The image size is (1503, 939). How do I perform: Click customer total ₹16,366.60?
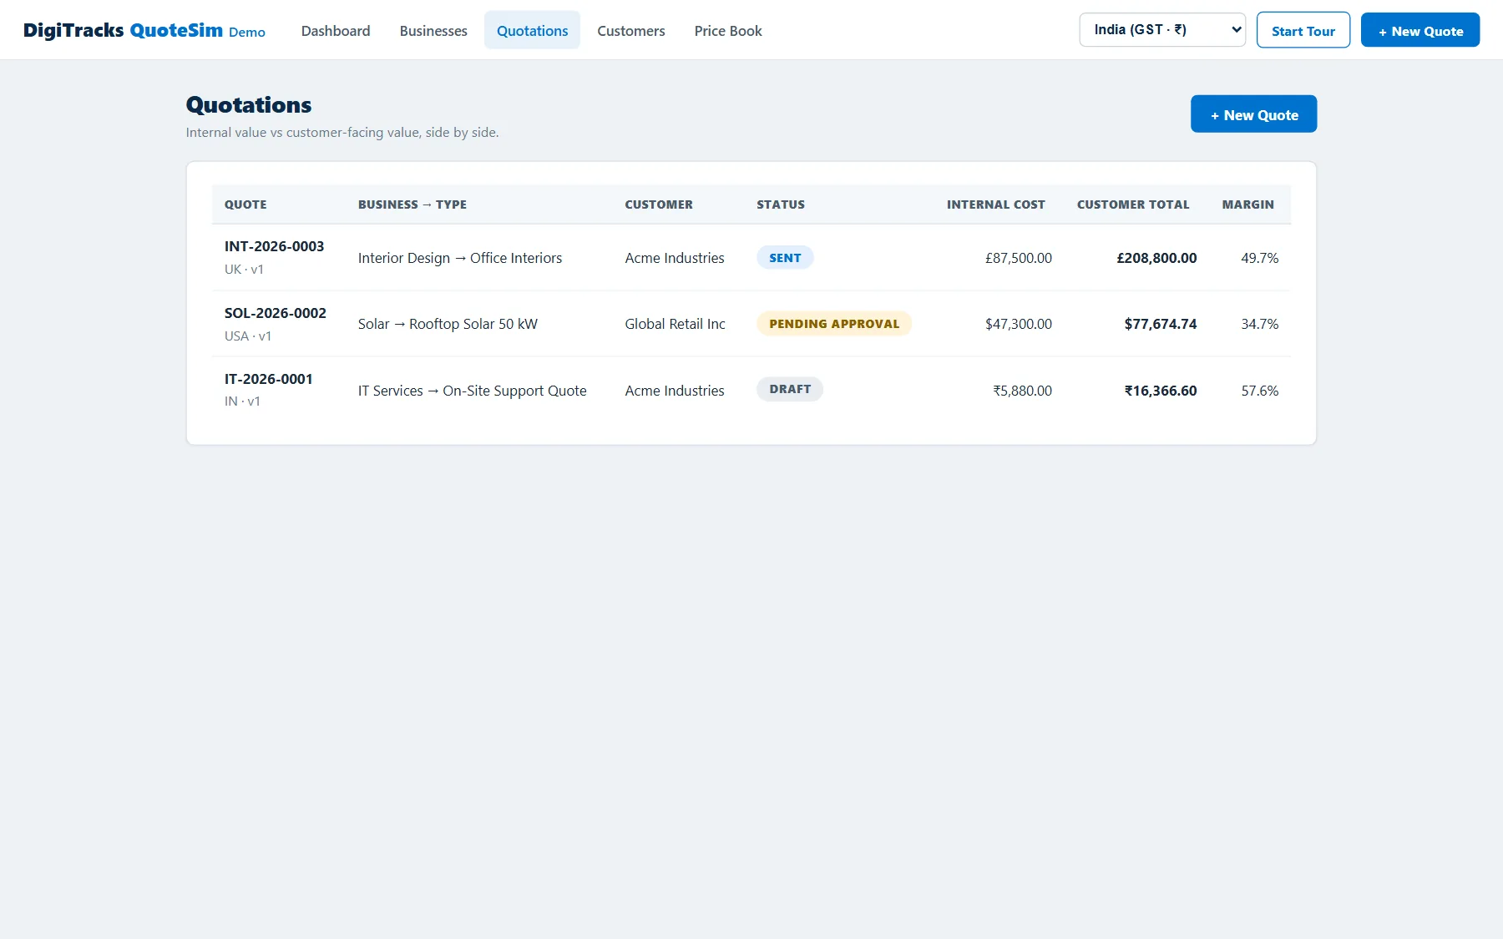click(x=1161, y=391)
